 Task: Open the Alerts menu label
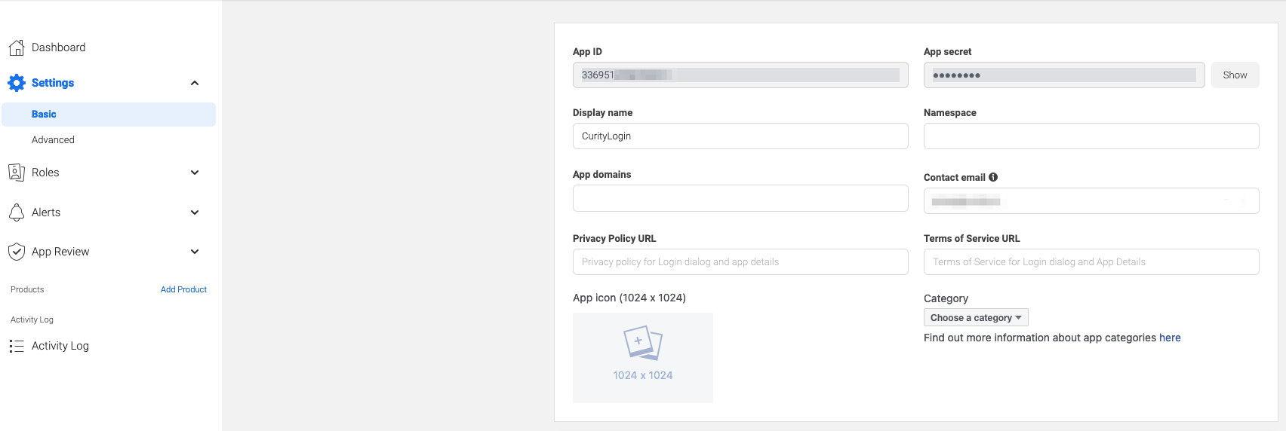point(46,212)
